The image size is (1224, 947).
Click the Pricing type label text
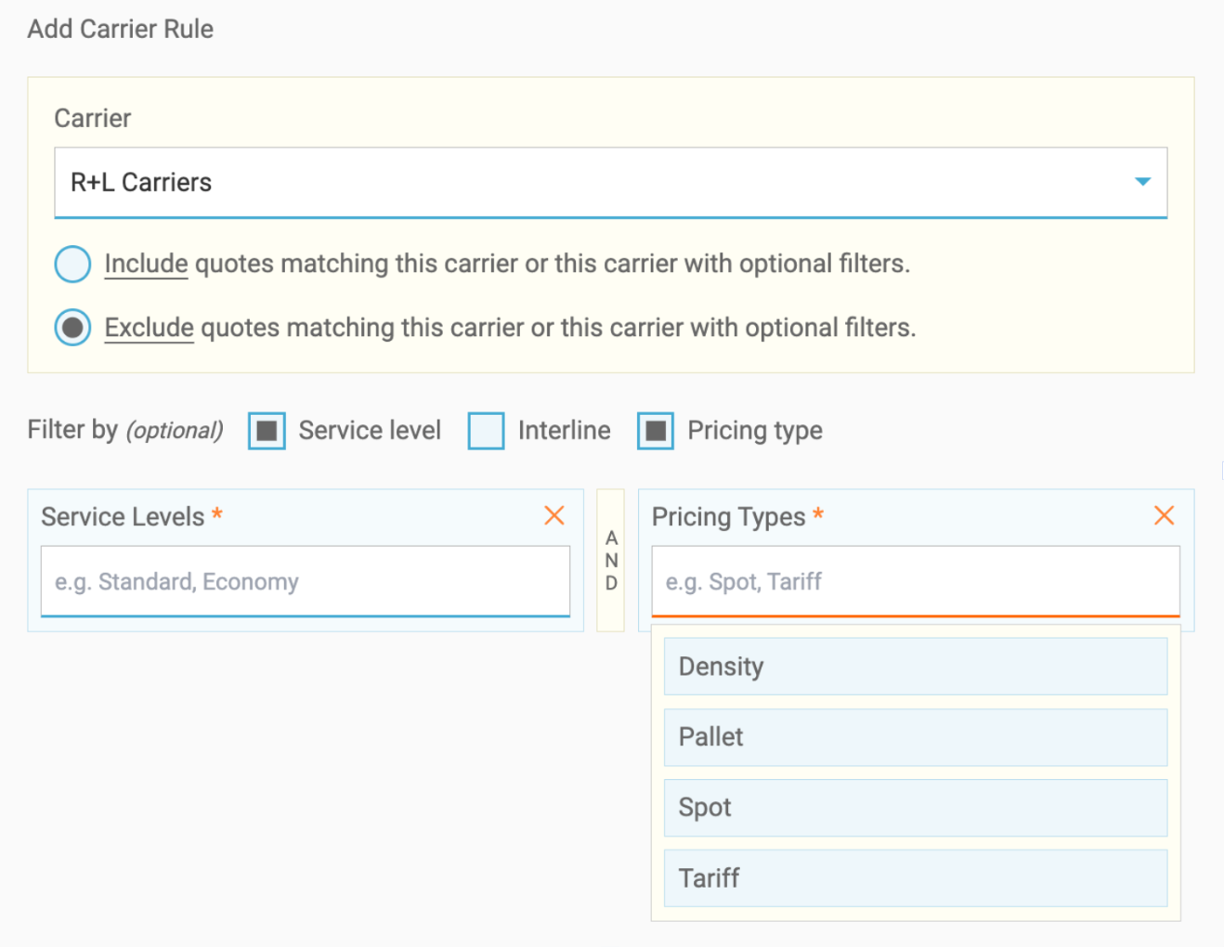[x=754, y=431]
